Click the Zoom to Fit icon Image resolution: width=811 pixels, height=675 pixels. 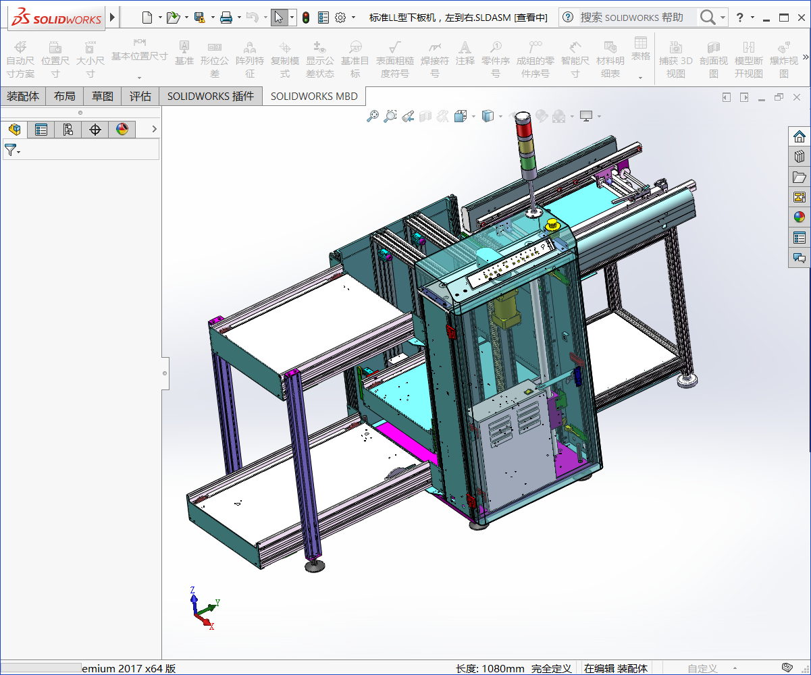pyautogui.click(x=373, y=116)
